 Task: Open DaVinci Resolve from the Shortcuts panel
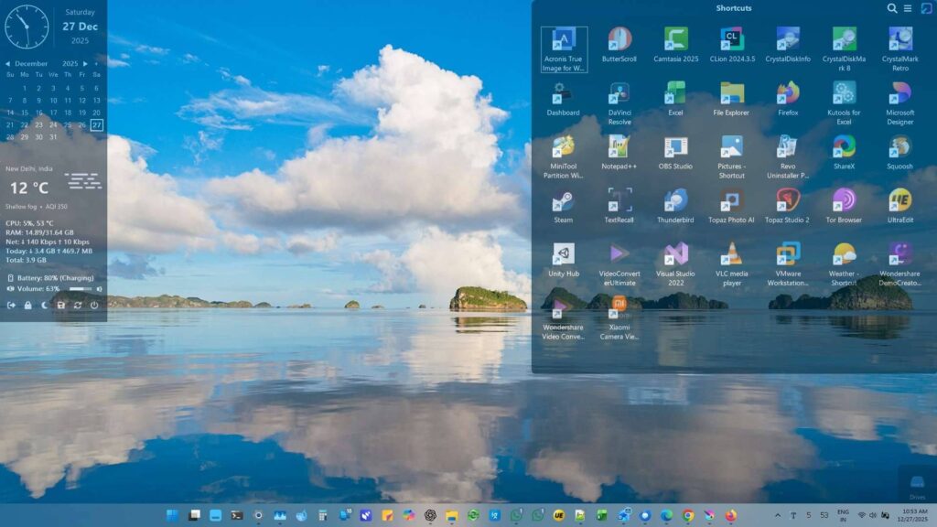coord(619,97)
